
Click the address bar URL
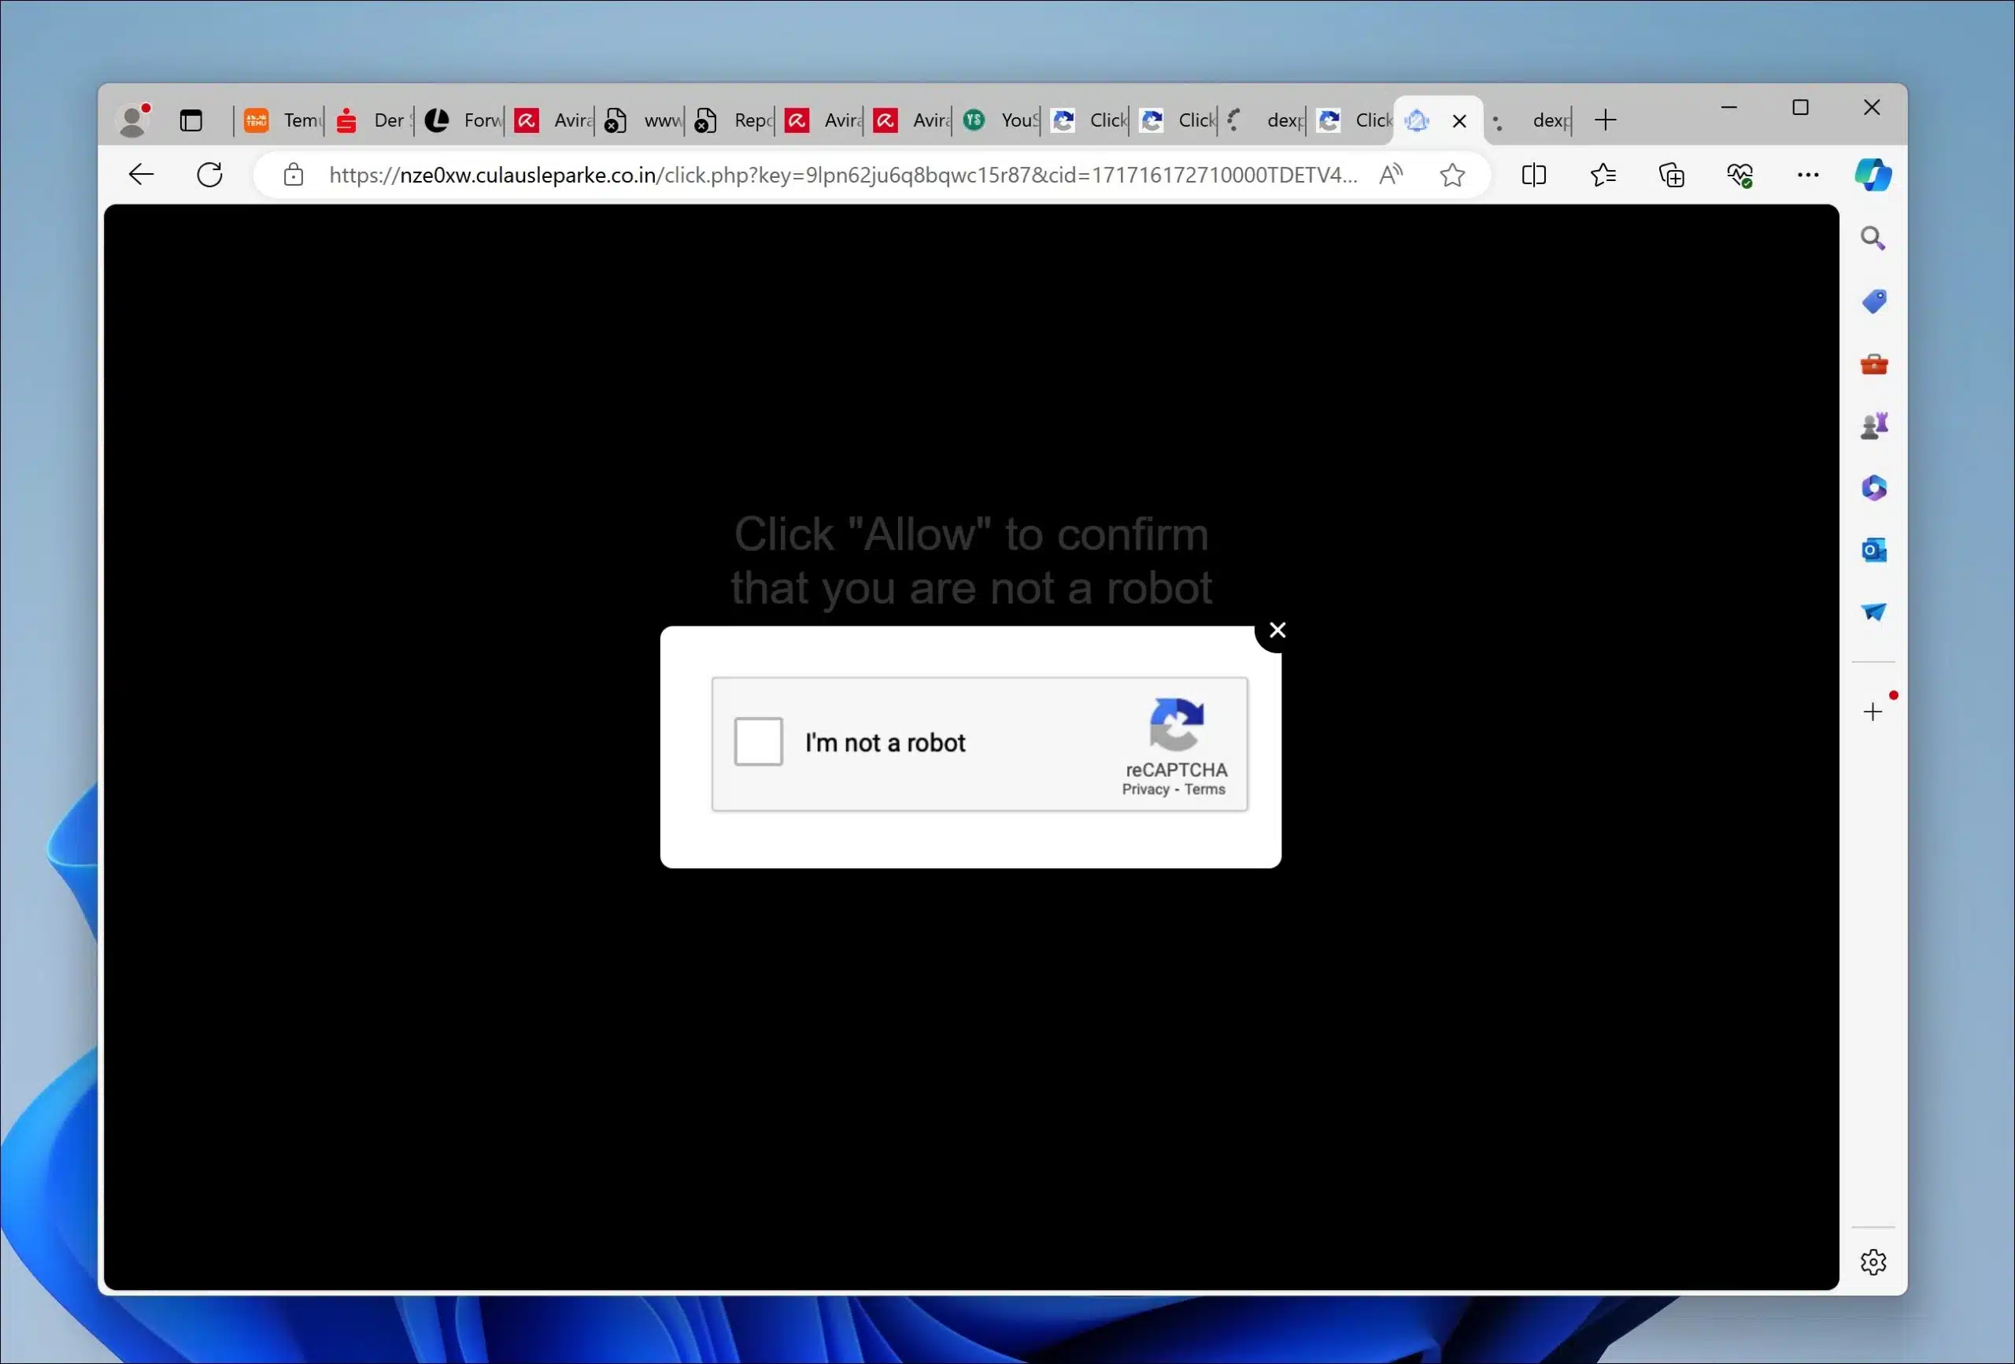coord(843,176)
